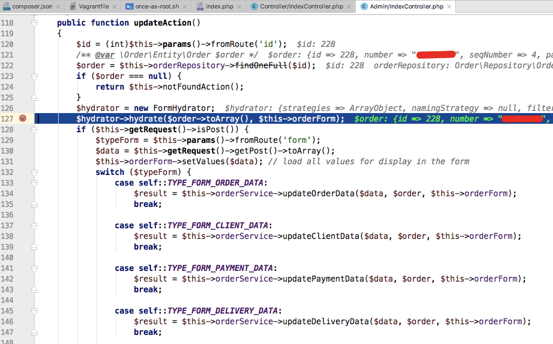553x344 pixels.
Task: Click line number 122 in the gutter
Action: click(x=7, y=66)
